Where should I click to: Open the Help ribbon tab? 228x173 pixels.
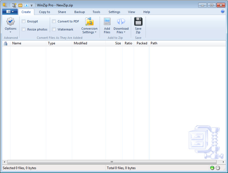coord(146,12)
